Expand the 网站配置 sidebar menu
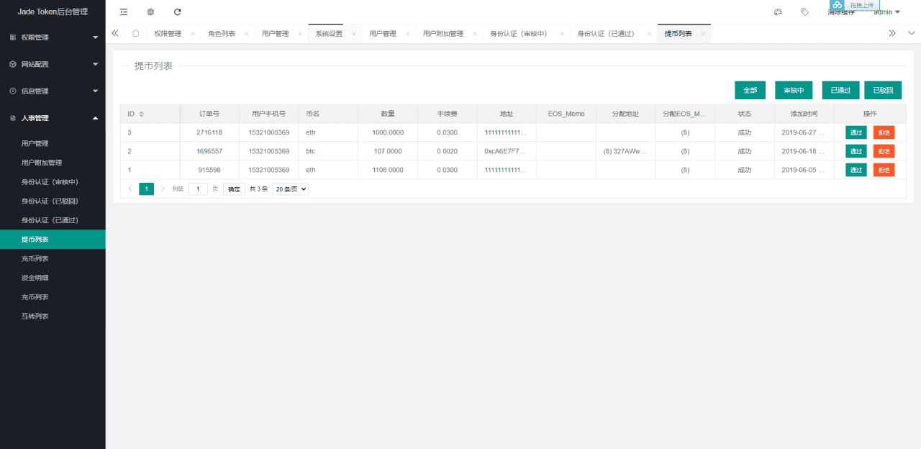This screenshot has width=921, height=449. [53, 64]
